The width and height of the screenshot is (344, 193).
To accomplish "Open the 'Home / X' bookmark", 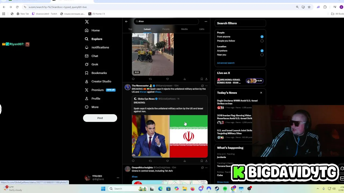I will click(x=97, y=14).
